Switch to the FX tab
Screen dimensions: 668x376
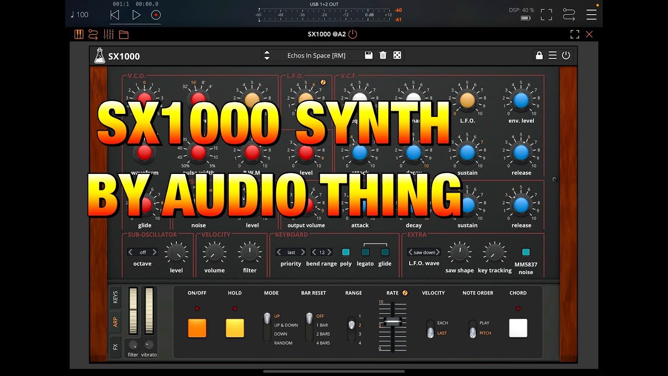tap(115, 347)
